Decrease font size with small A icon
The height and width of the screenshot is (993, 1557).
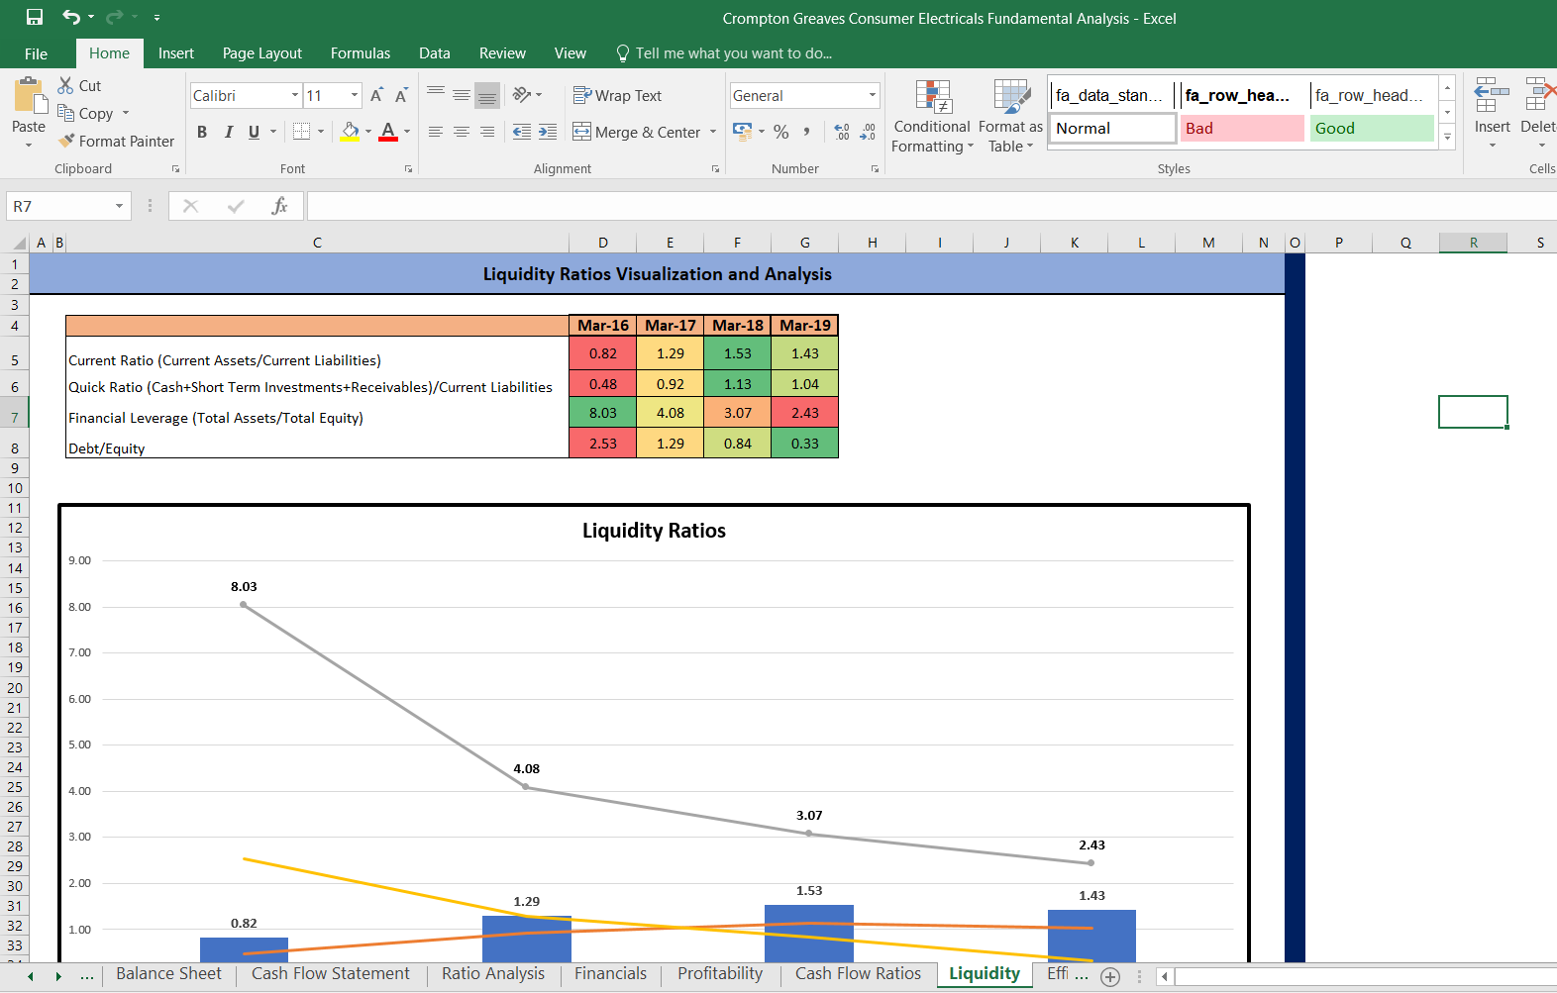[x=401, y=95]
